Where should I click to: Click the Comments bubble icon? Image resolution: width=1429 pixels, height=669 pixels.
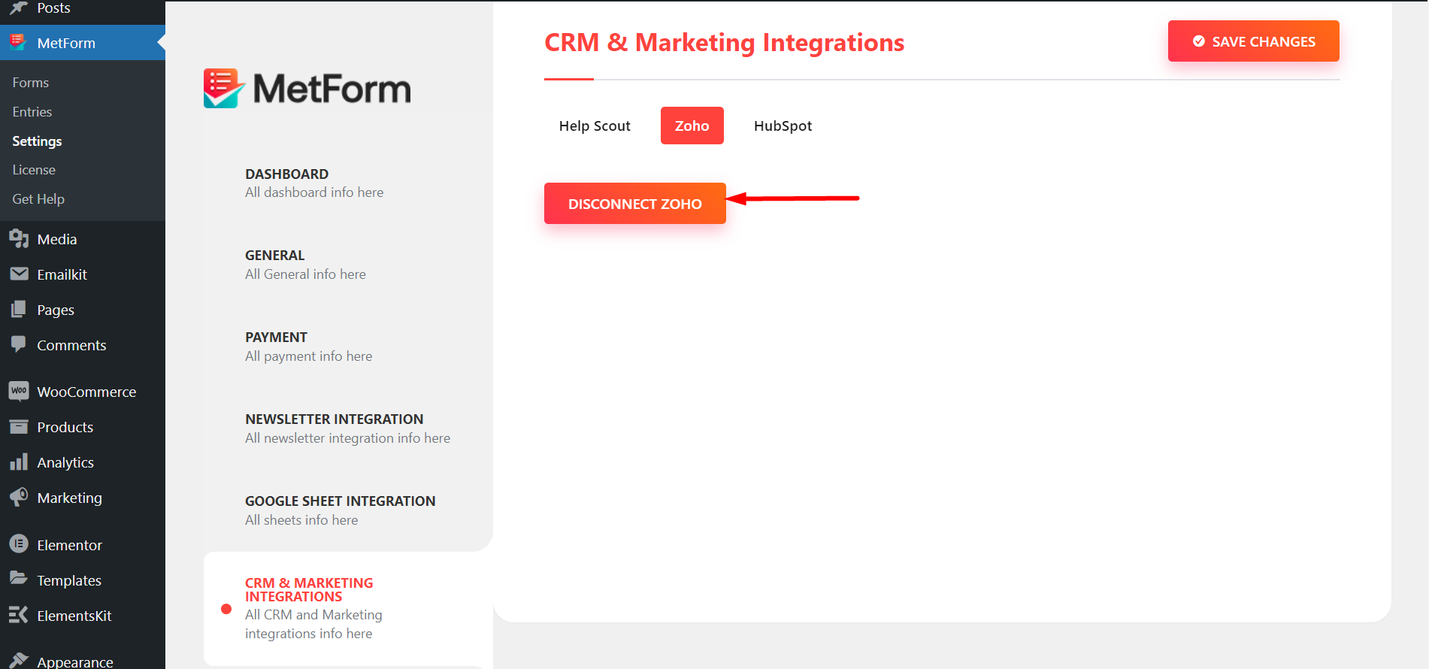[x=19, y=345]
